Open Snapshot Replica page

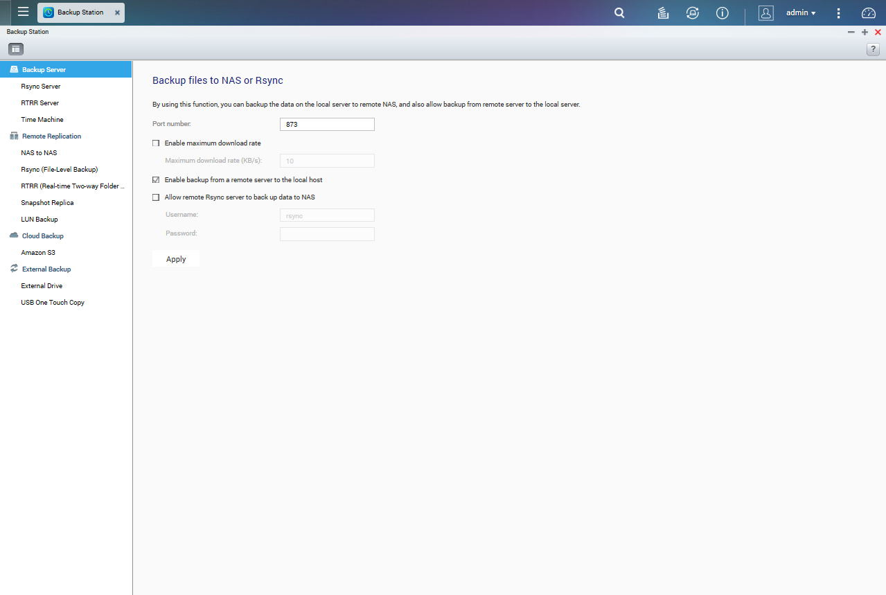(x=47, y=203)
